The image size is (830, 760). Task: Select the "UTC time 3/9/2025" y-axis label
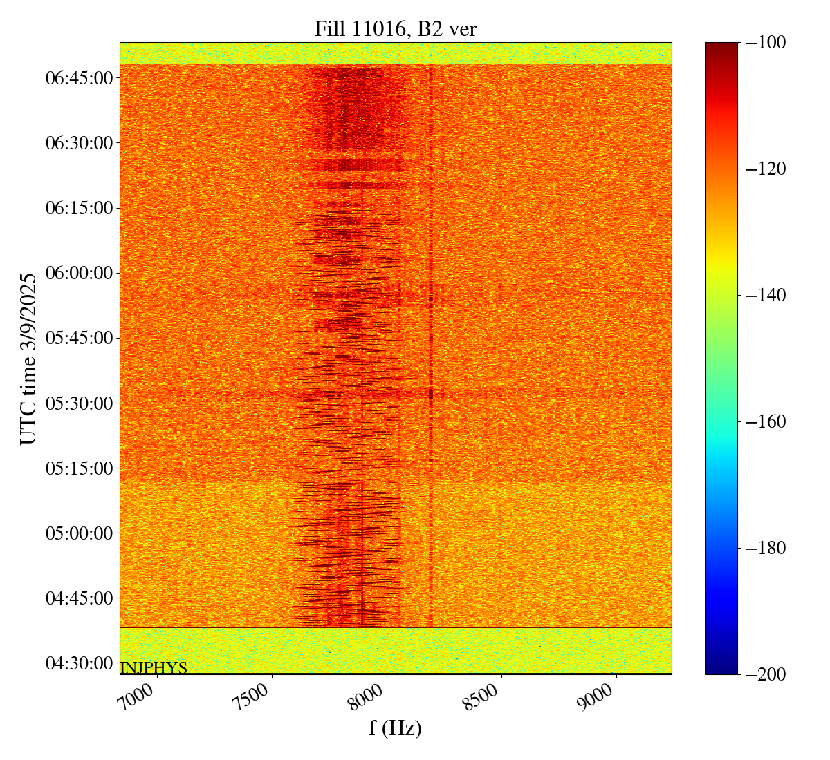click(x=28, y=358)
